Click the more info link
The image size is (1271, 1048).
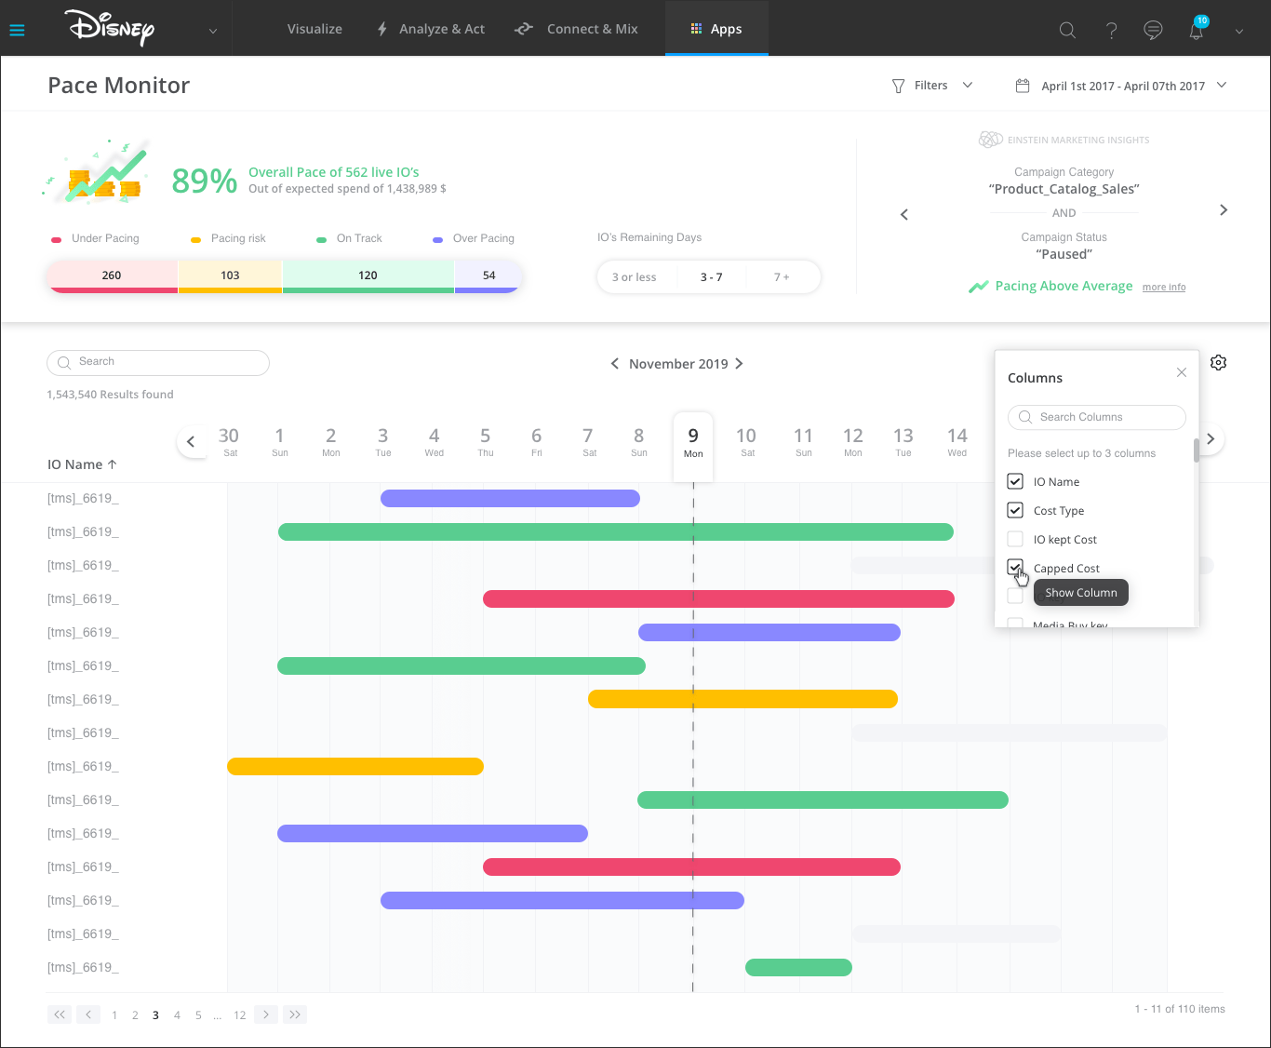[x=1163, y=288]
